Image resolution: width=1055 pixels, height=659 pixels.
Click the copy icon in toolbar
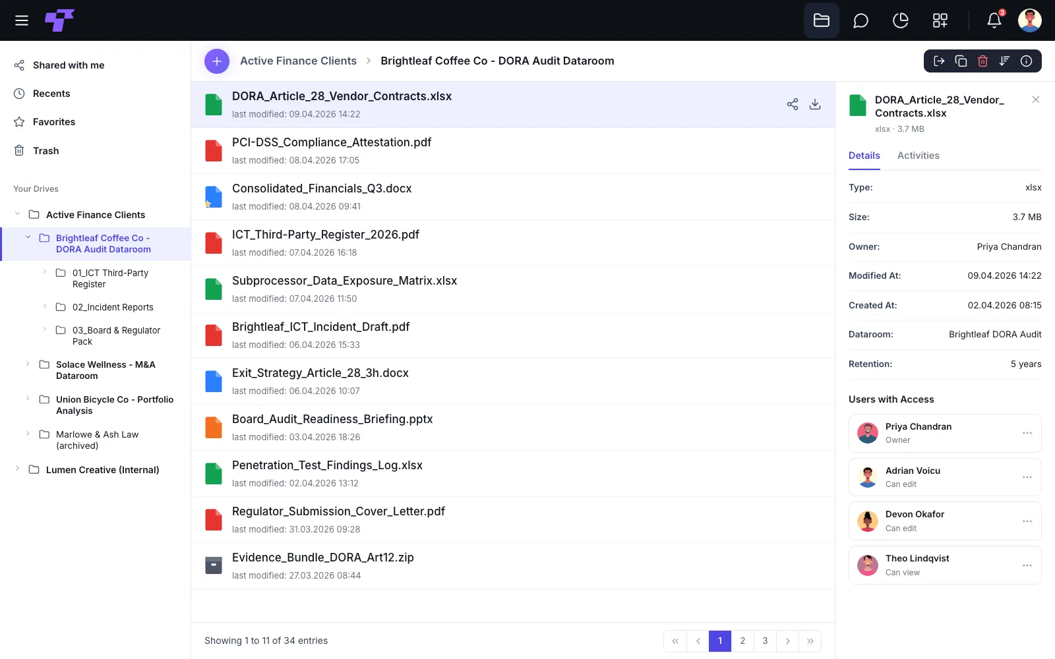[961, 61]
